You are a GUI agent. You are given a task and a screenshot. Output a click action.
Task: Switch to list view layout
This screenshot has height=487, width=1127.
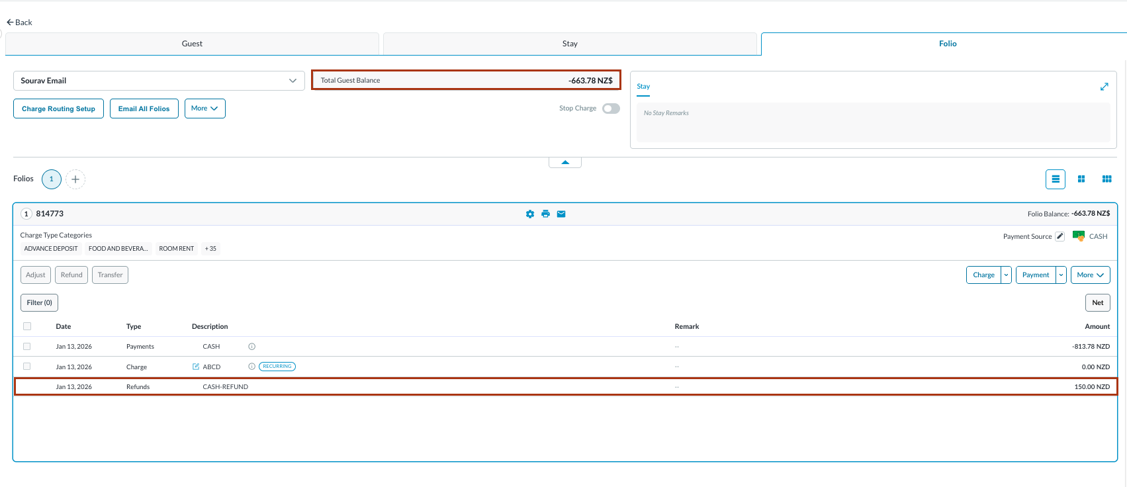pos(1055,179)
